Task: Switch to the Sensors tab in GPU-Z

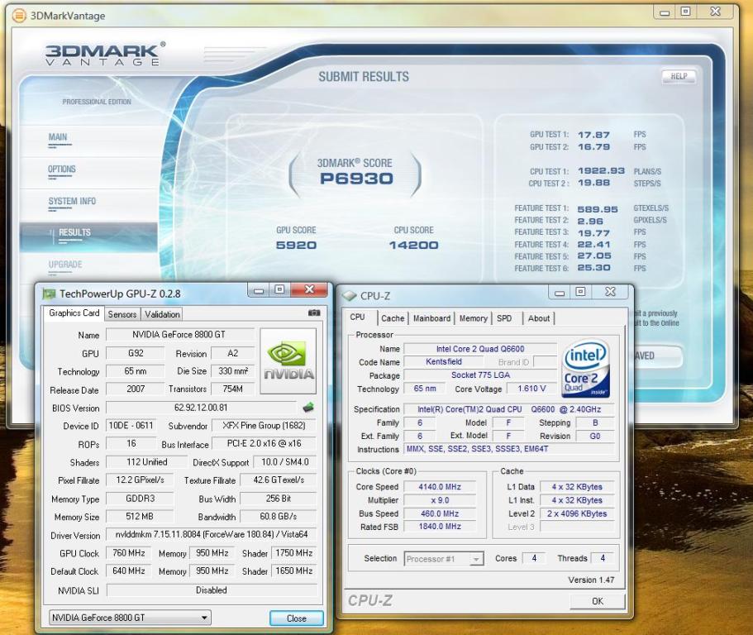Action: [x=122, y=314]
